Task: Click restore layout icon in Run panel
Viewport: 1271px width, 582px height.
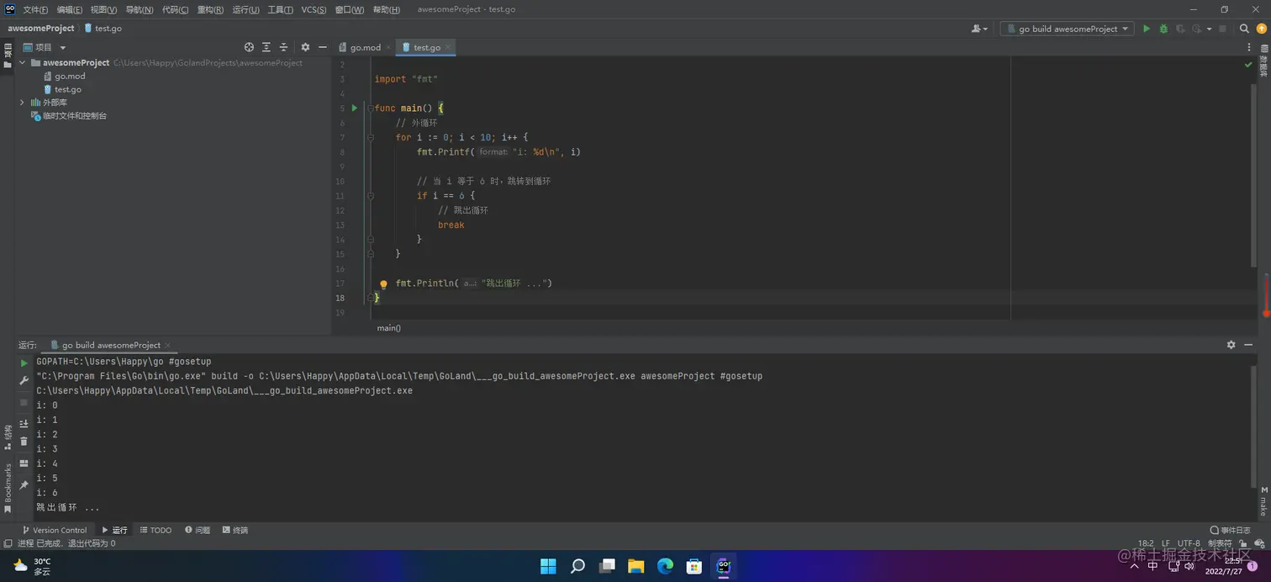Action: click(24, 463)
